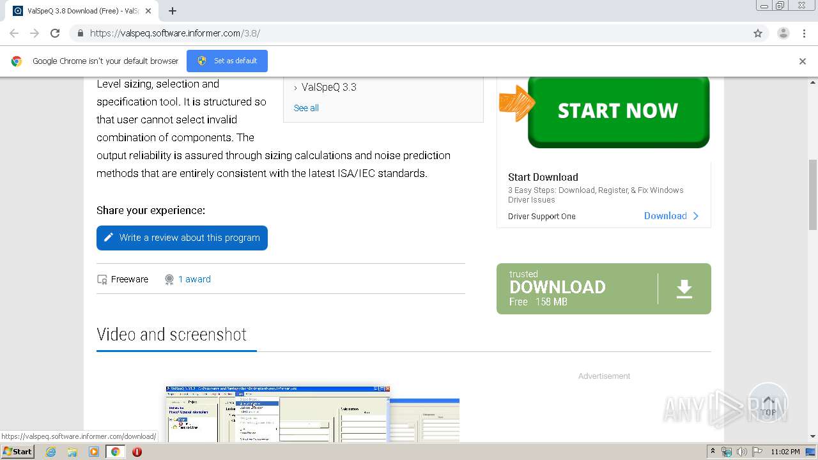Click Start Download ad heading
The height and width of the screenshot is (460, 818).
(x=543, y=177)
